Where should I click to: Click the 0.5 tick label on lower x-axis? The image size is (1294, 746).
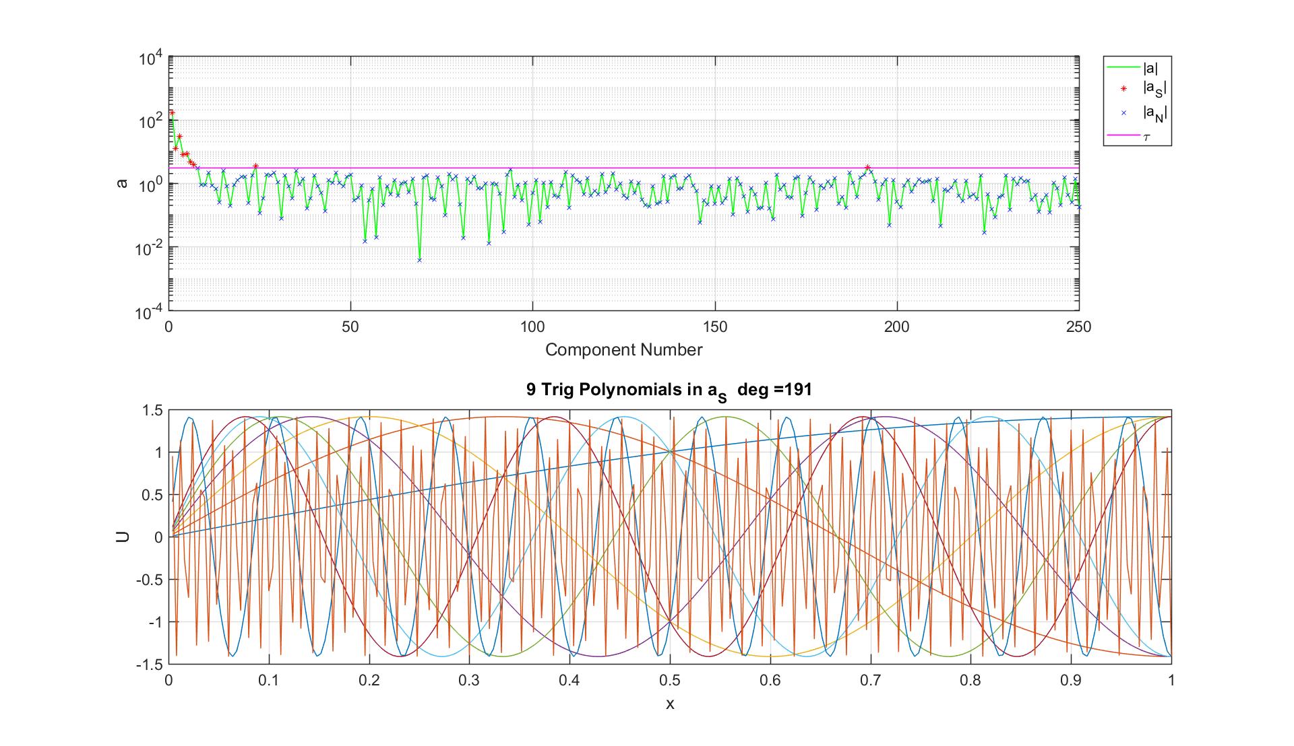(669, 681)
